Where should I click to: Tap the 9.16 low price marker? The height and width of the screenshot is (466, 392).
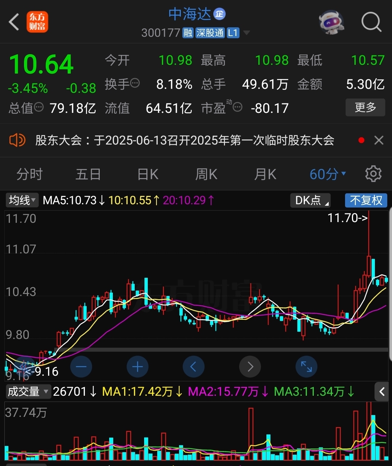[x=42, y=371]
